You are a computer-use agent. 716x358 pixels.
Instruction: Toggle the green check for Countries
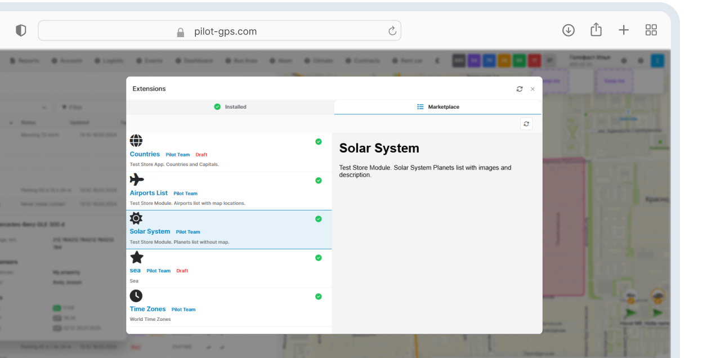319,142
